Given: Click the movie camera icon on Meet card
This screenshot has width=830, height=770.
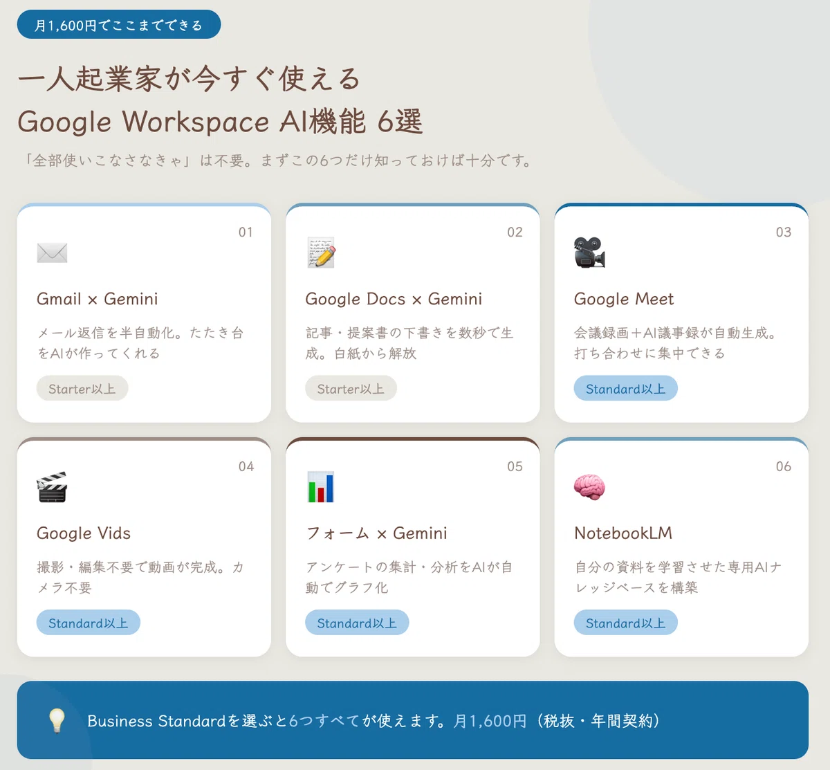Looking at the screenshot, I should pos(589,253).
